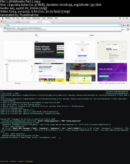130x164 pixels.
Task: Open the Projects tile thumbnail
Action: [112, 50]
